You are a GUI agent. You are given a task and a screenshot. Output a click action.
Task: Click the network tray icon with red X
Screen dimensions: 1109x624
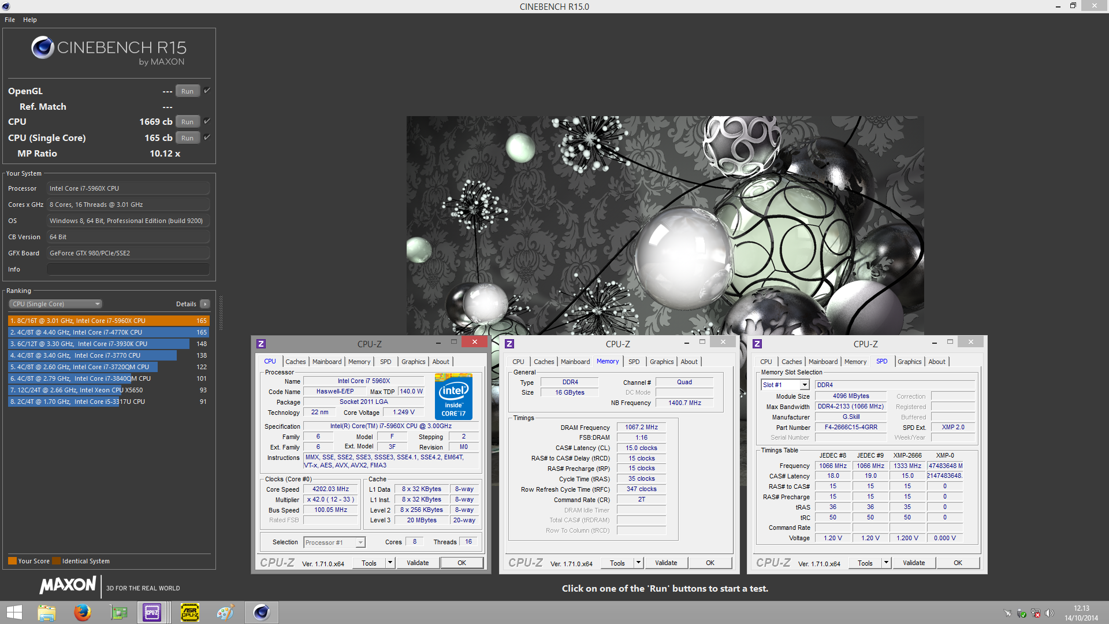coord(1036,613)
